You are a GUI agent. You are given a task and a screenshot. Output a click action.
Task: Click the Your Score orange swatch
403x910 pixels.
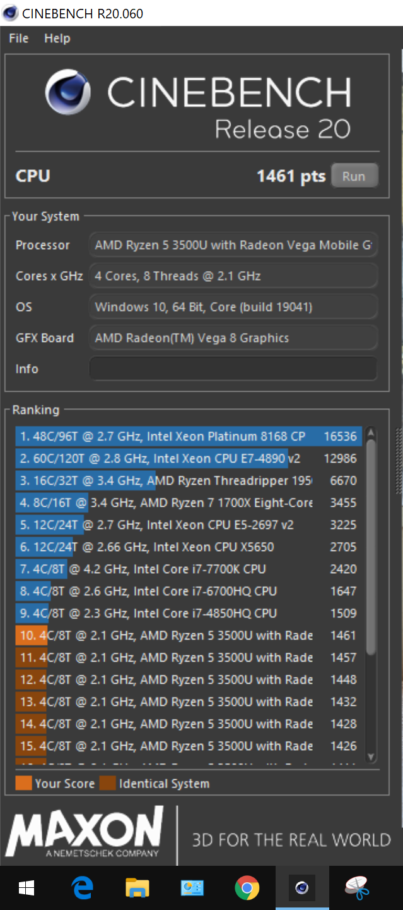23,784
